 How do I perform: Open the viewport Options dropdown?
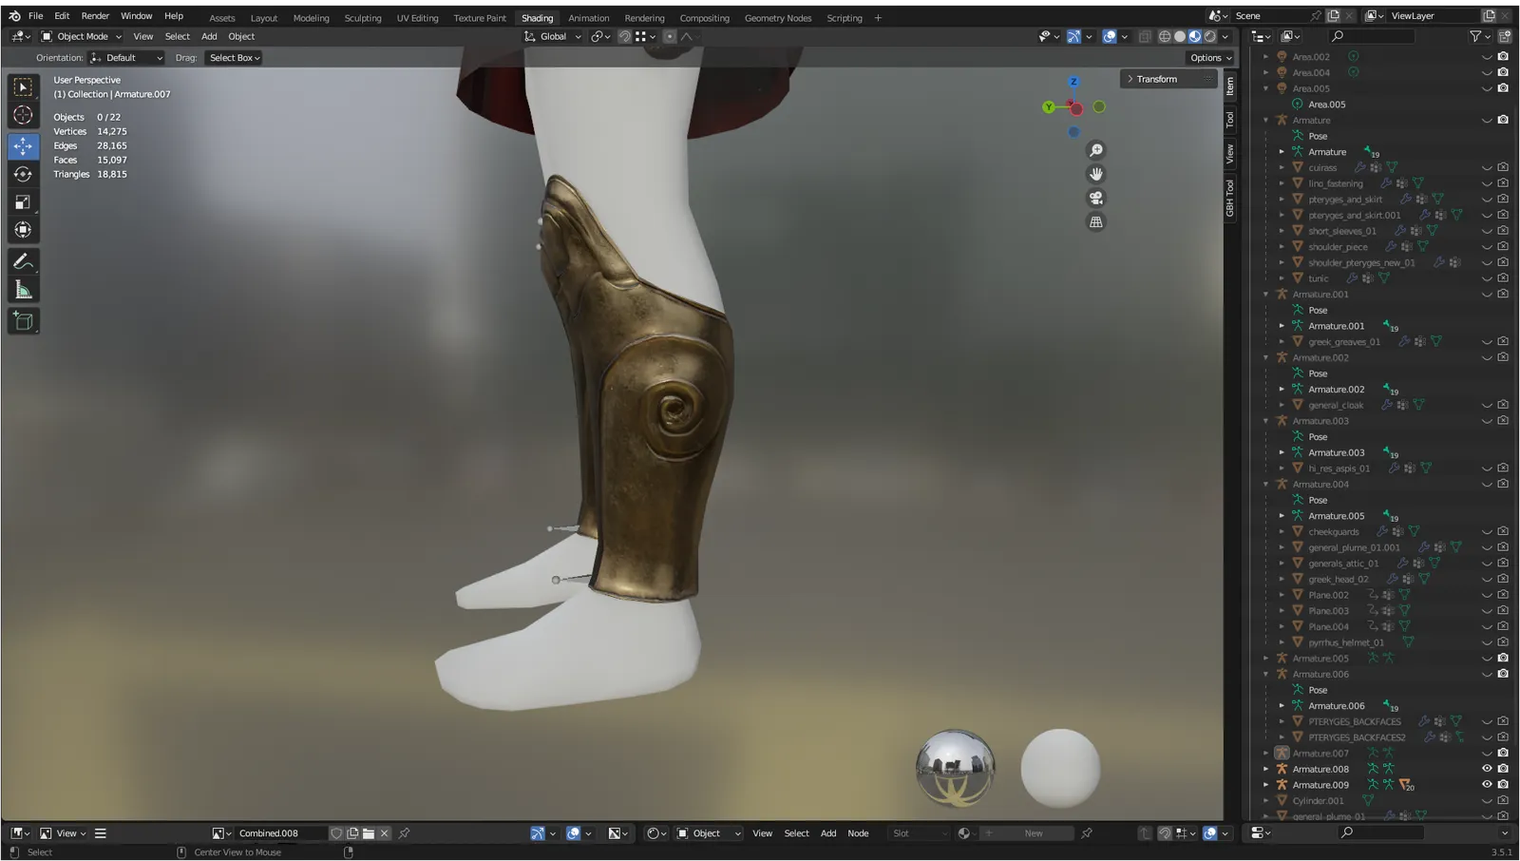point(1210,58)
